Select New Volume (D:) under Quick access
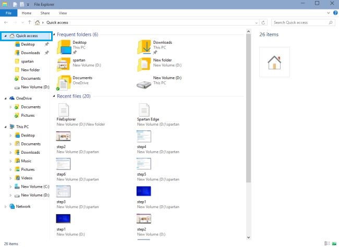This screenshot has width=339, height=247. tap(35, 87)
